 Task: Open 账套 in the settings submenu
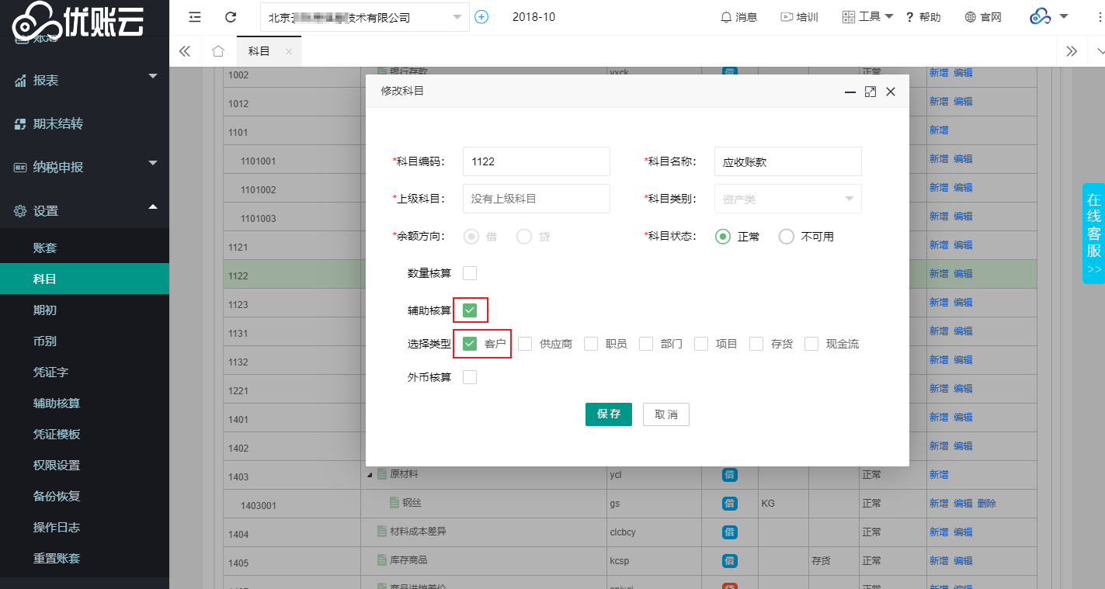click(85, 248)
